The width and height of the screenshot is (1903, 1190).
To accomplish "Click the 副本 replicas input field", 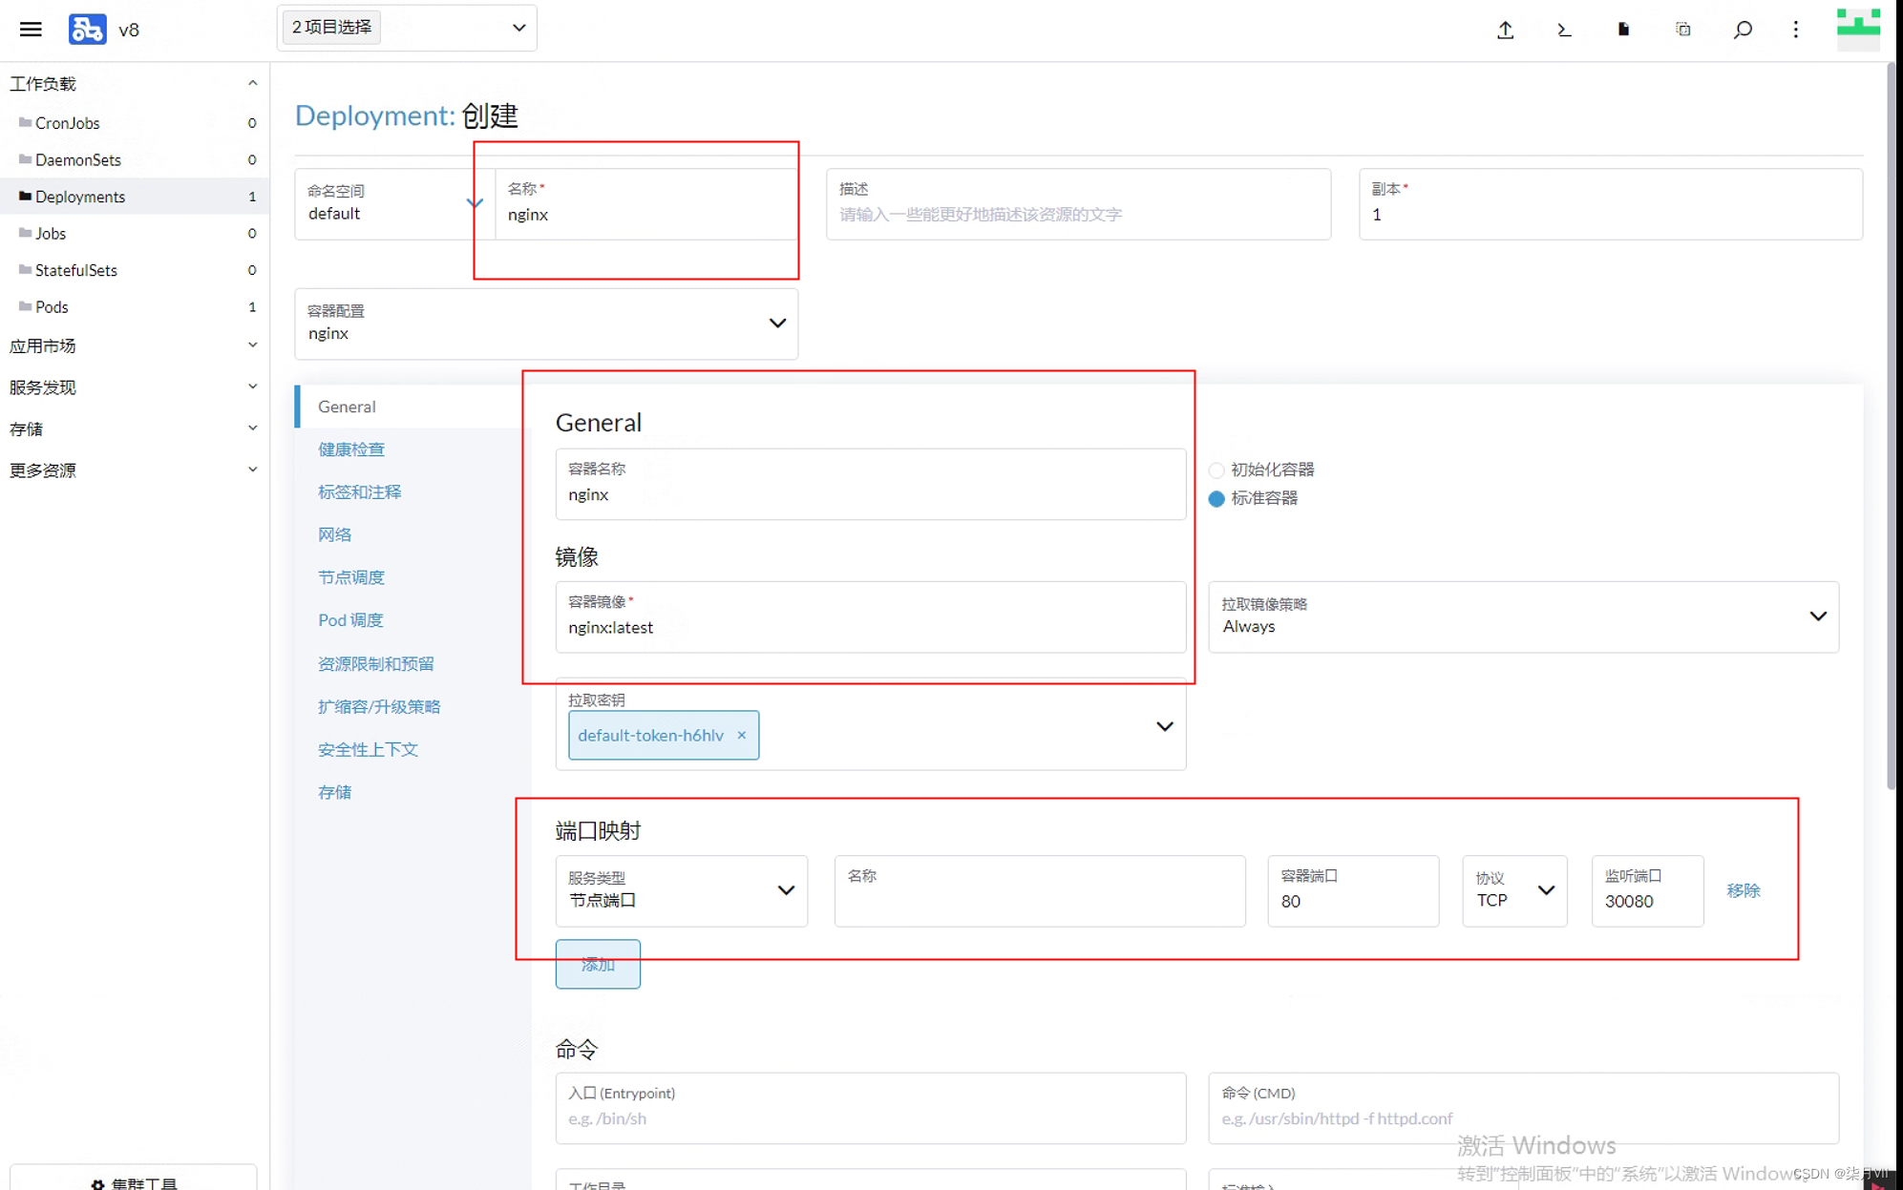I will (x=1610, y=203).
